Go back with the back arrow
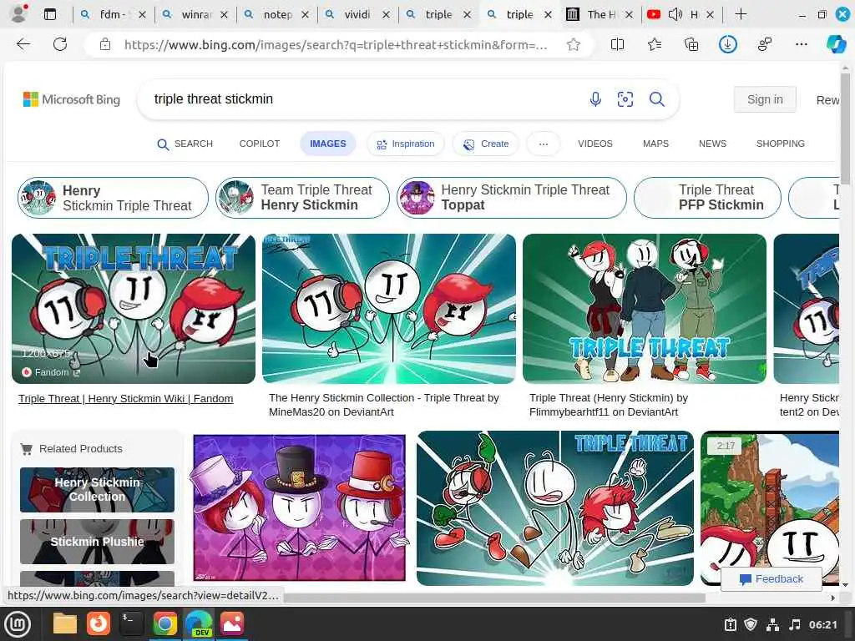This screenshot has height=641, width=855. pos(23,44)
